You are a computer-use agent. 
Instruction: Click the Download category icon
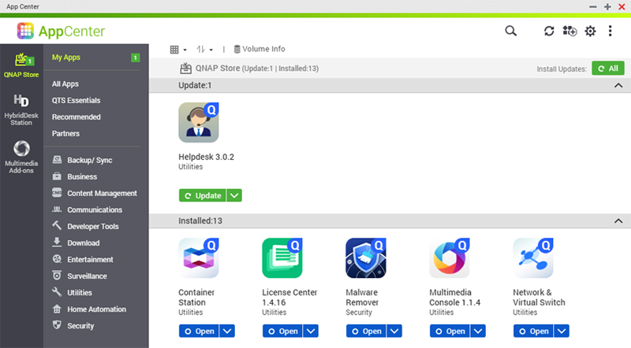(x=57, y=242)
